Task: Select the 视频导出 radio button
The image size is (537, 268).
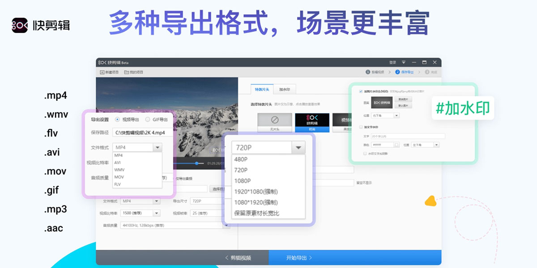Action: coord(118,120)
